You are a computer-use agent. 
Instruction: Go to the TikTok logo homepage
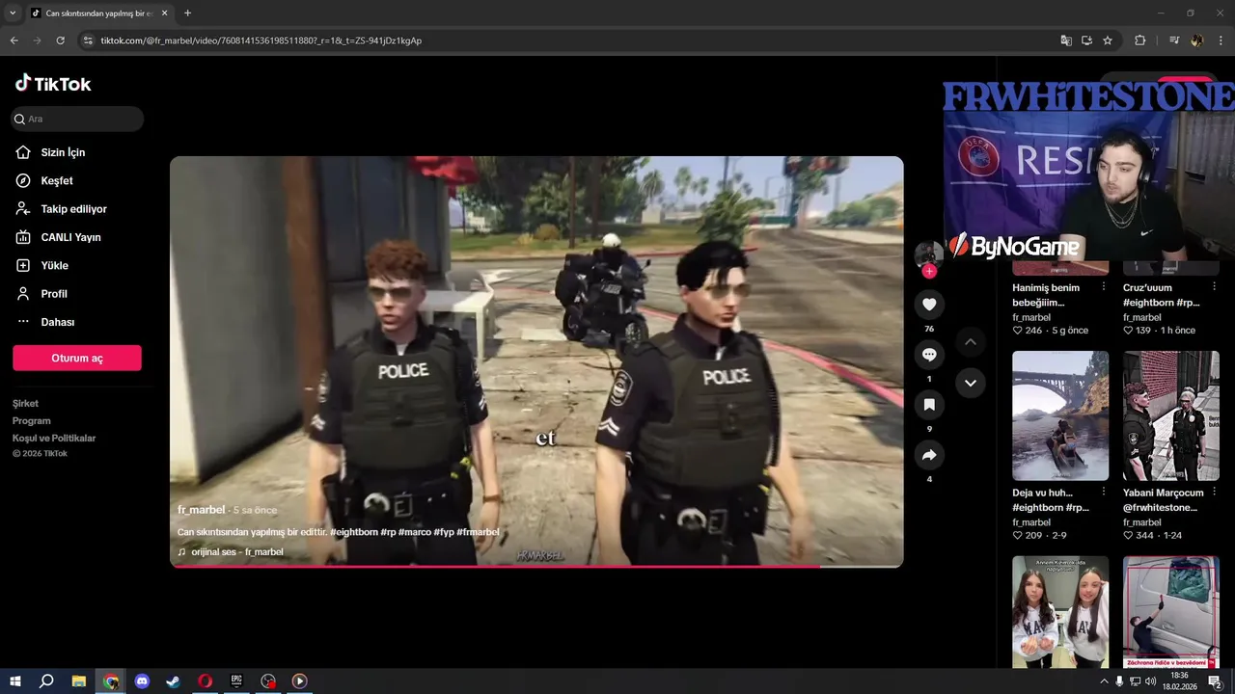(53, 84)
